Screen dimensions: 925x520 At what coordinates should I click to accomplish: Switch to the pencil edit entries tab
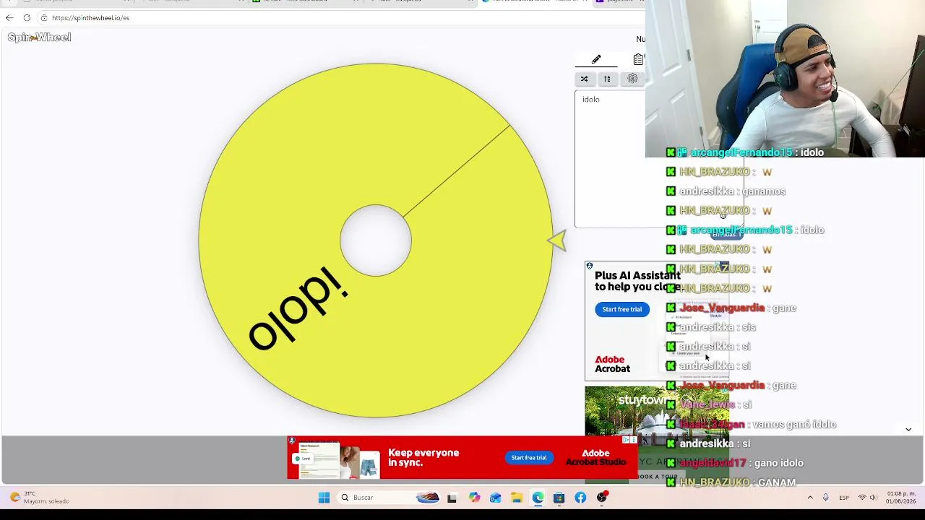(596, 59)
